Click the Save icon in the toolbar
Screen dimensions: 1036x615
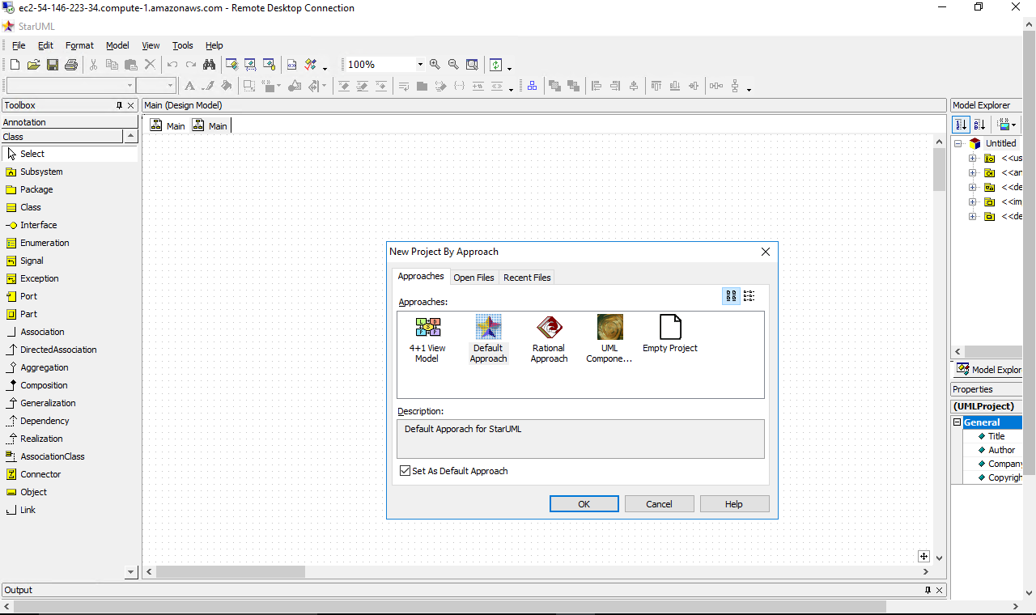[x=53, y=65]
